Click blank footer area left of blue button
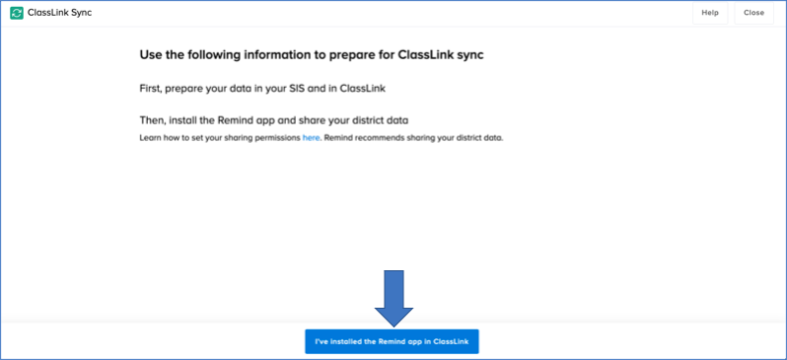This screenshot has width=787, height=360. tap(151, 341)
